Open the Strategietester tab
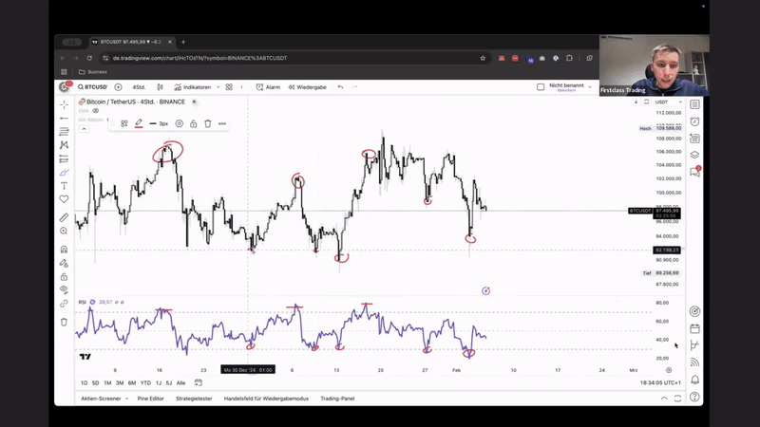Screen dimensions: 760x427 point(194,399)
